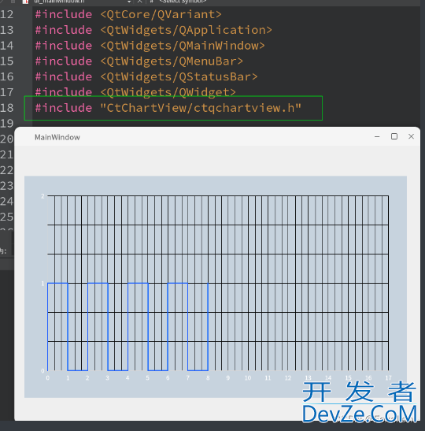
Task: Click the y-axis label 2 on chart
Action: [42, 196]
